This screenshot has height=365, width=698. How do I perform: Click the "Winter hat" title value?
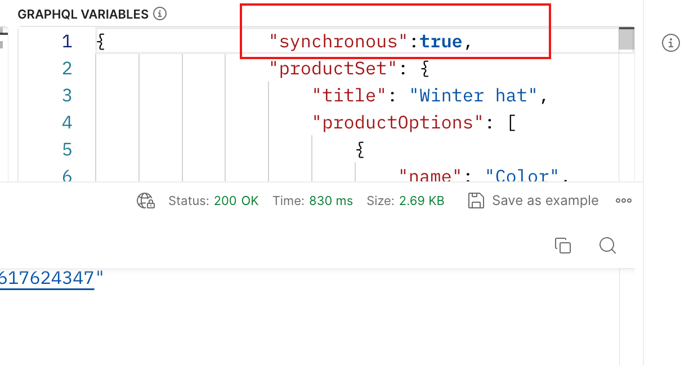473,95
